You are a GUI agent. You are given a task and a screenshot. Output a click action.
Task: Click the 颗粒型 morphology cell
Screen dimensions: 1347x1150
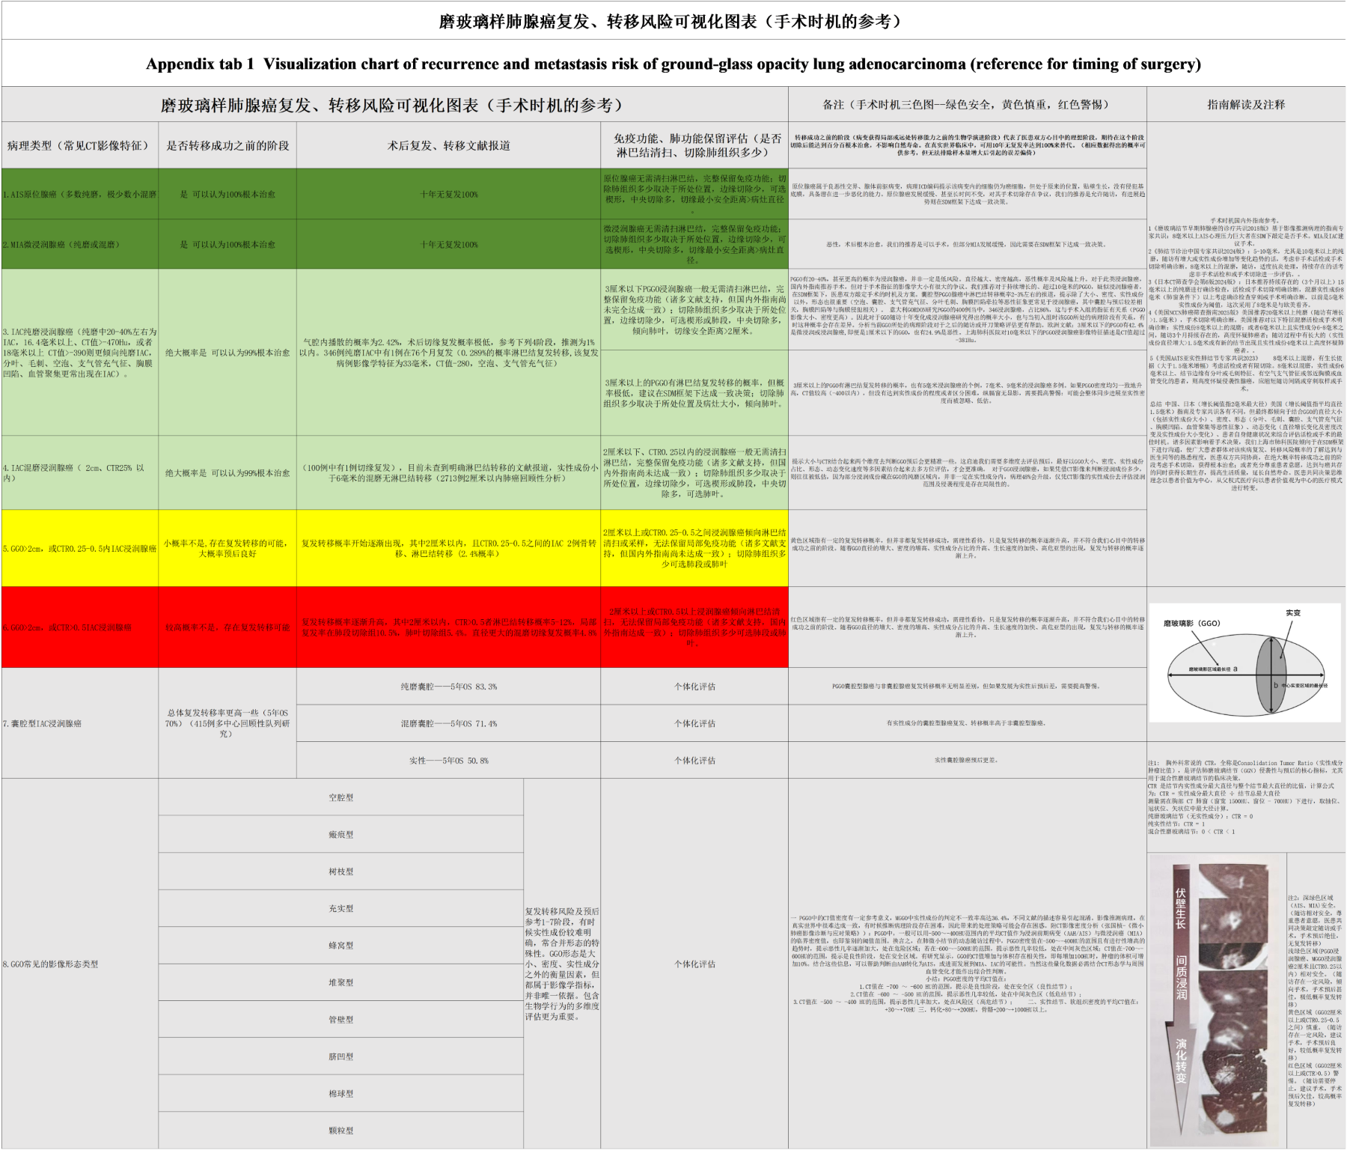(340, 1131)
